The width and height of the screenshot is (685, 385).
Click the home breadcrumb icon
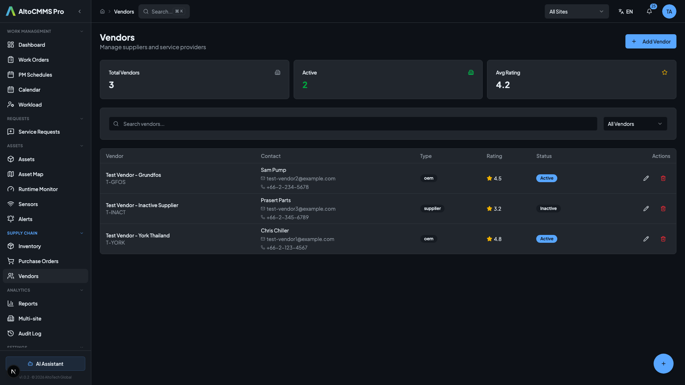tap(102, 11)
